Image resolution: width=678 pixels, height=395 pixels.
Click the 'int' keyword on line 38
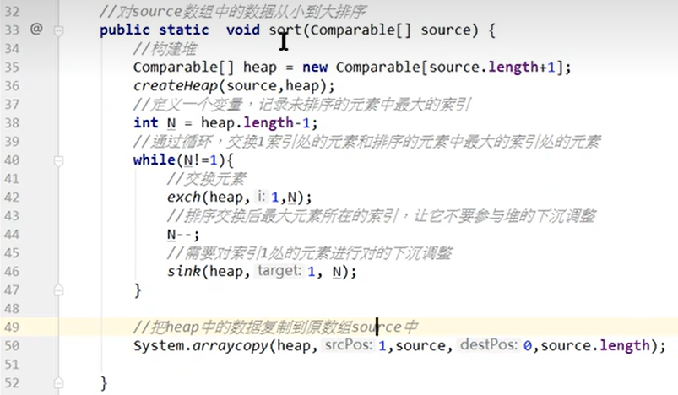click(146, 122)
